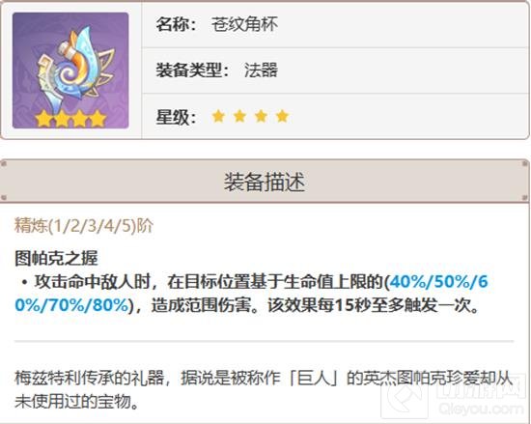Image resolution: width=531 pixels, height=424 pixels.
Task: Click the 星级 label
Action: coord(176,117)
